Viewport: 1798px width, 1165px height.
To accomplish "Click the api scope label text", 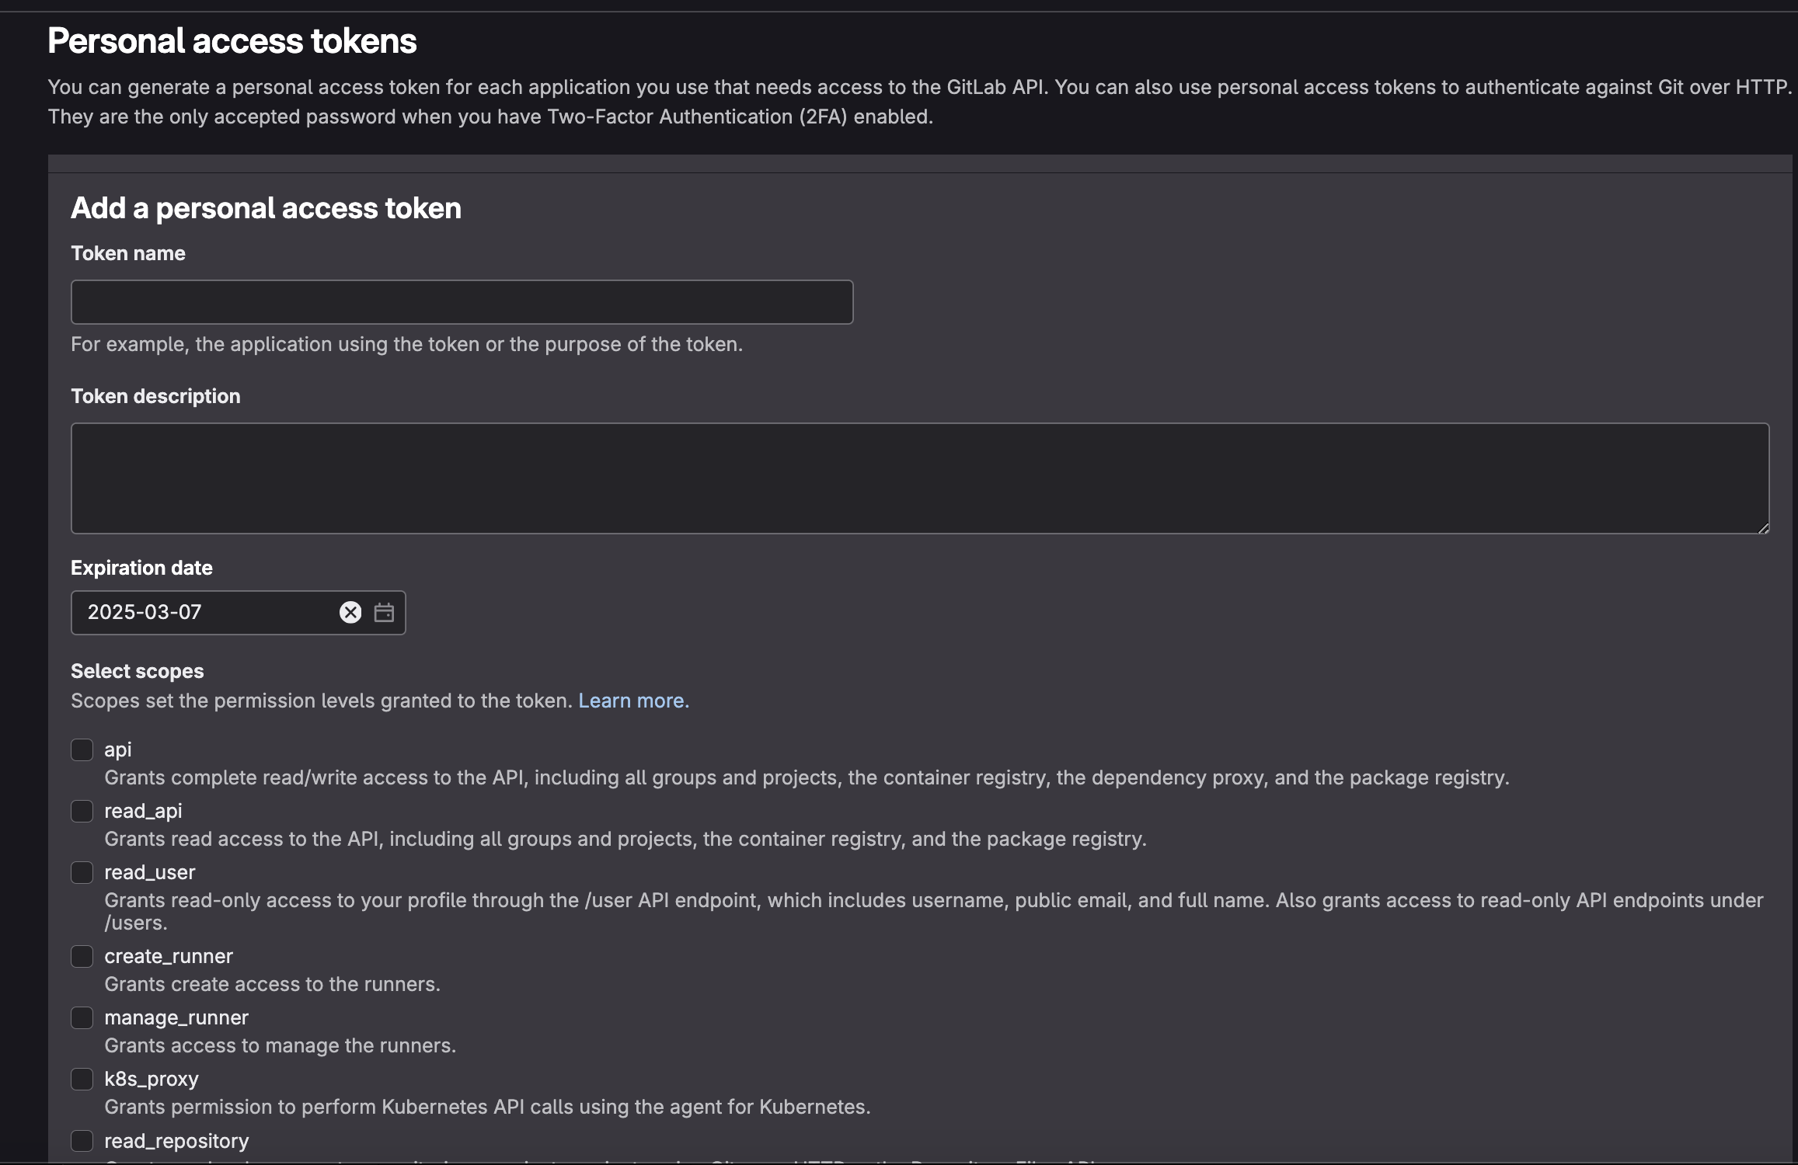I will click(117, 749).
